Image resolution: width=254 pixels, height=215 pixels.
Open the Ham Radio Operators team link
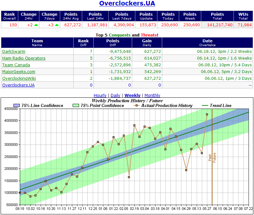click(24, 58)
